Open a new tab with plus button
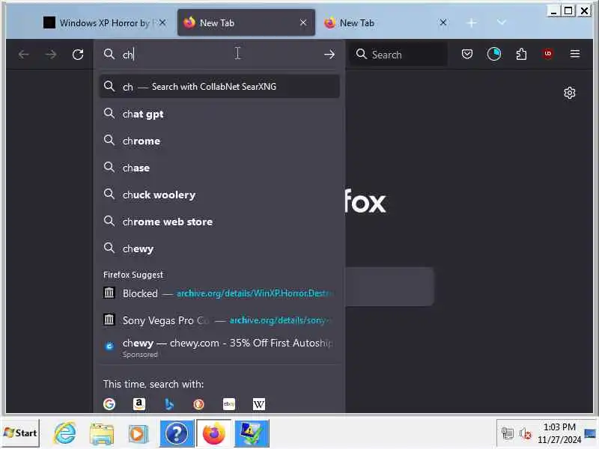 tap(472, 23)
